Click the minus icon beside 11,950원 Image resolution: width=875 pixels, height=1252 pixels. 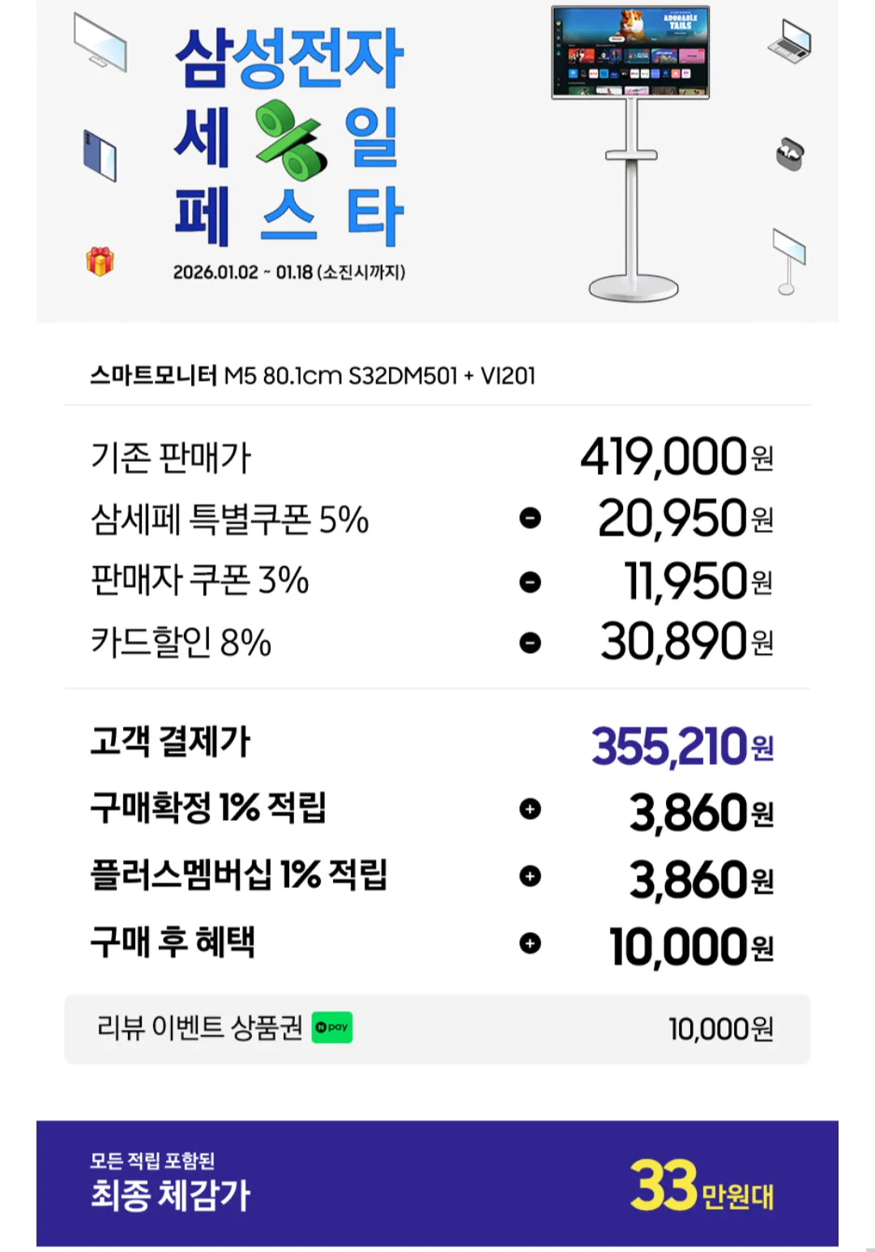[x=530, y=581]
